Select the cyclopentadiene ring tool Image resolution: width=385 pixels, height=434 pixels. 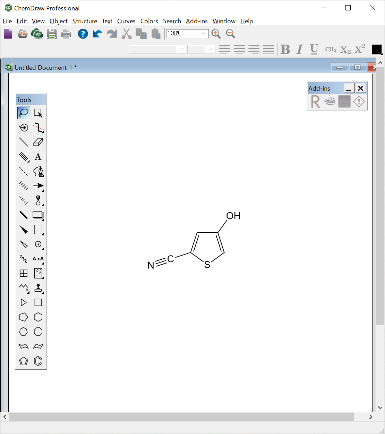pyautogui.click(x=23, y=361)
